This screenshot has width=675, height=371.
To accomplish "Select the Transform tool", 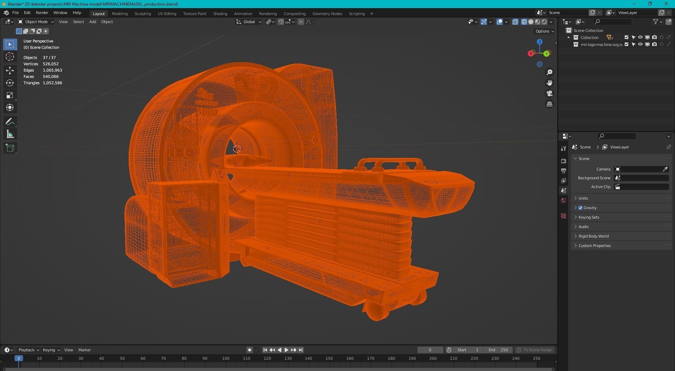I will pyautogui.click(x=10, y=107).
